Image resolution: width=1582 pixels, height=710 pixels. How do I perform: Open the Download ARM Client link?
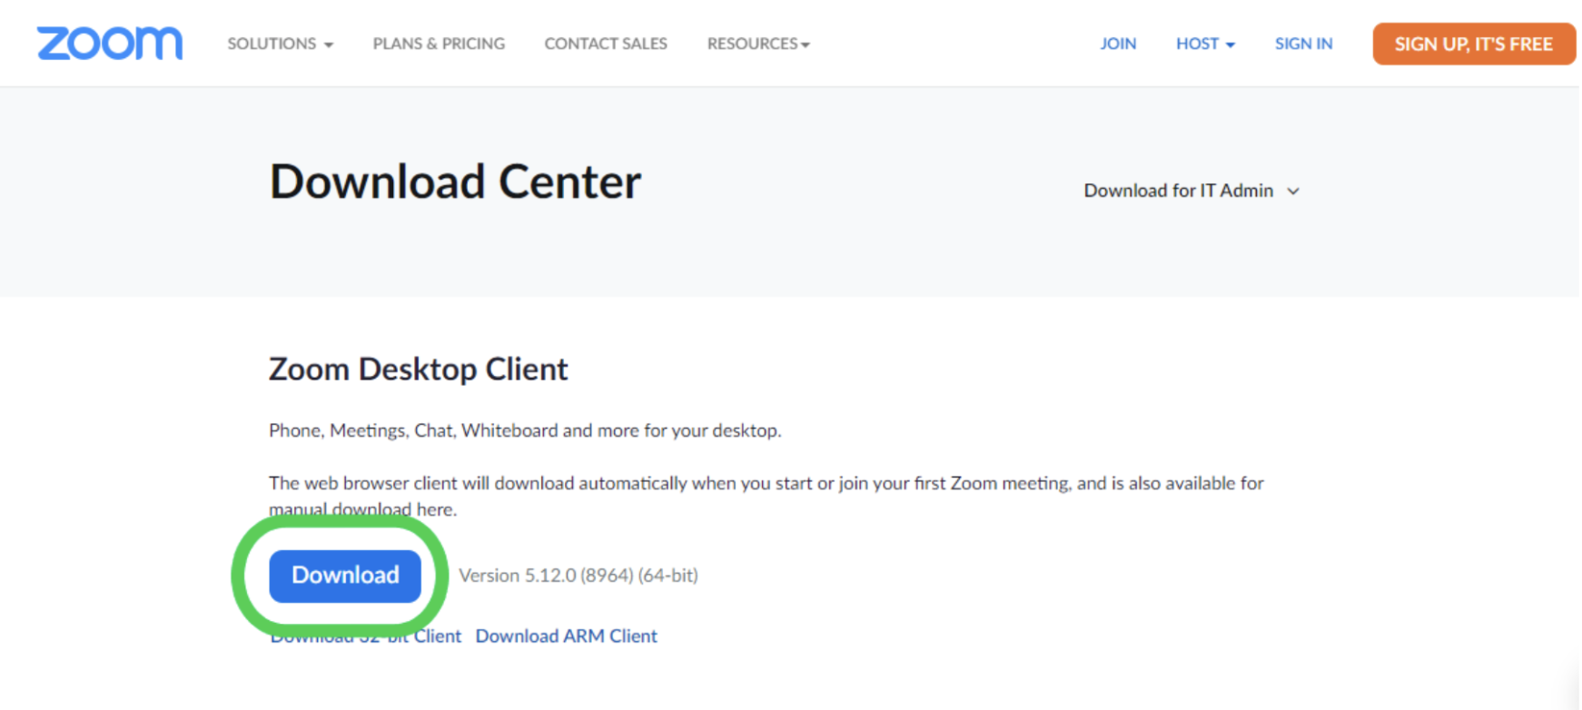(x=566, y=636)
